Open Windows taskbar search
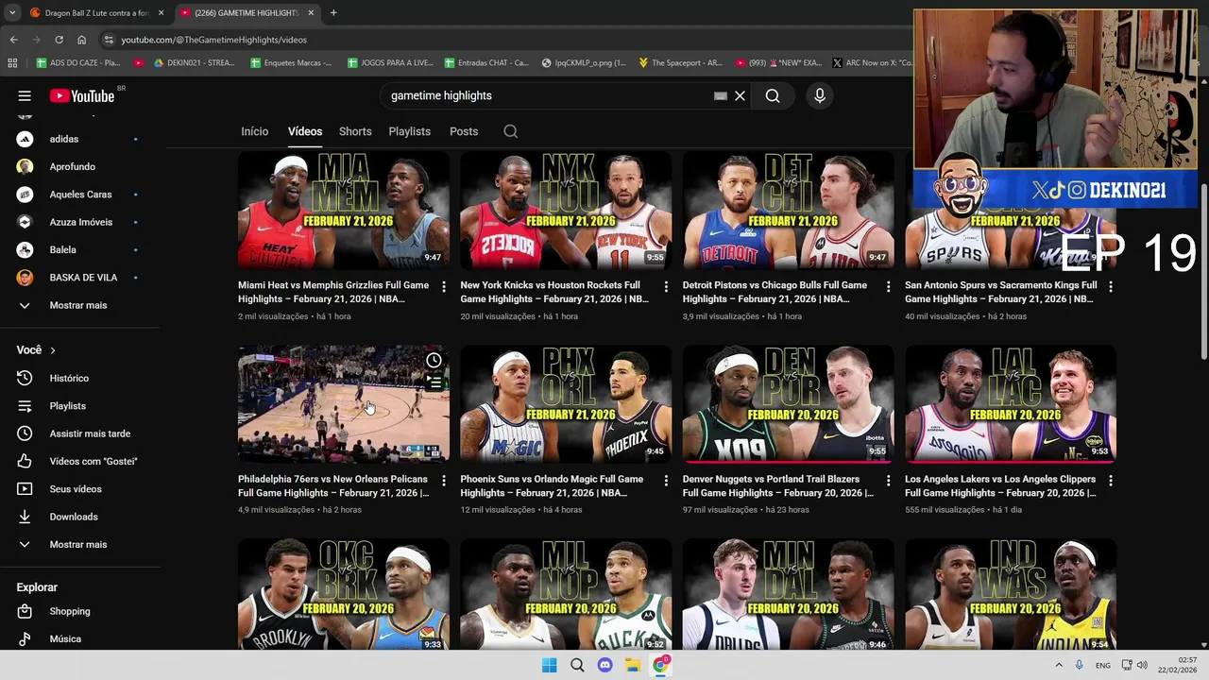Screen dimensions: 1209x680 tap(577, 665)
